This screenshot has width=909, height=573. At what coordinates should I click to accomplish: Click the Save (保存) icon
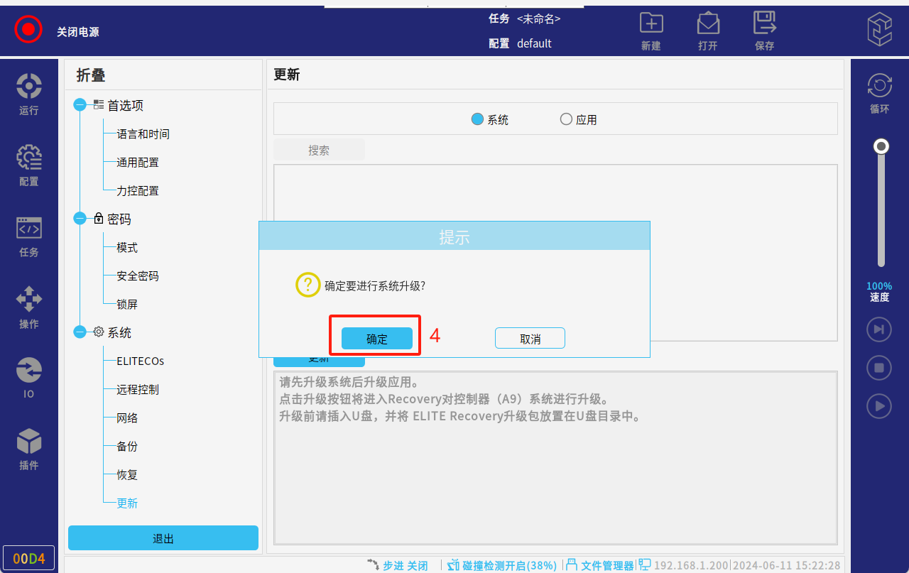tap(764, 24)
